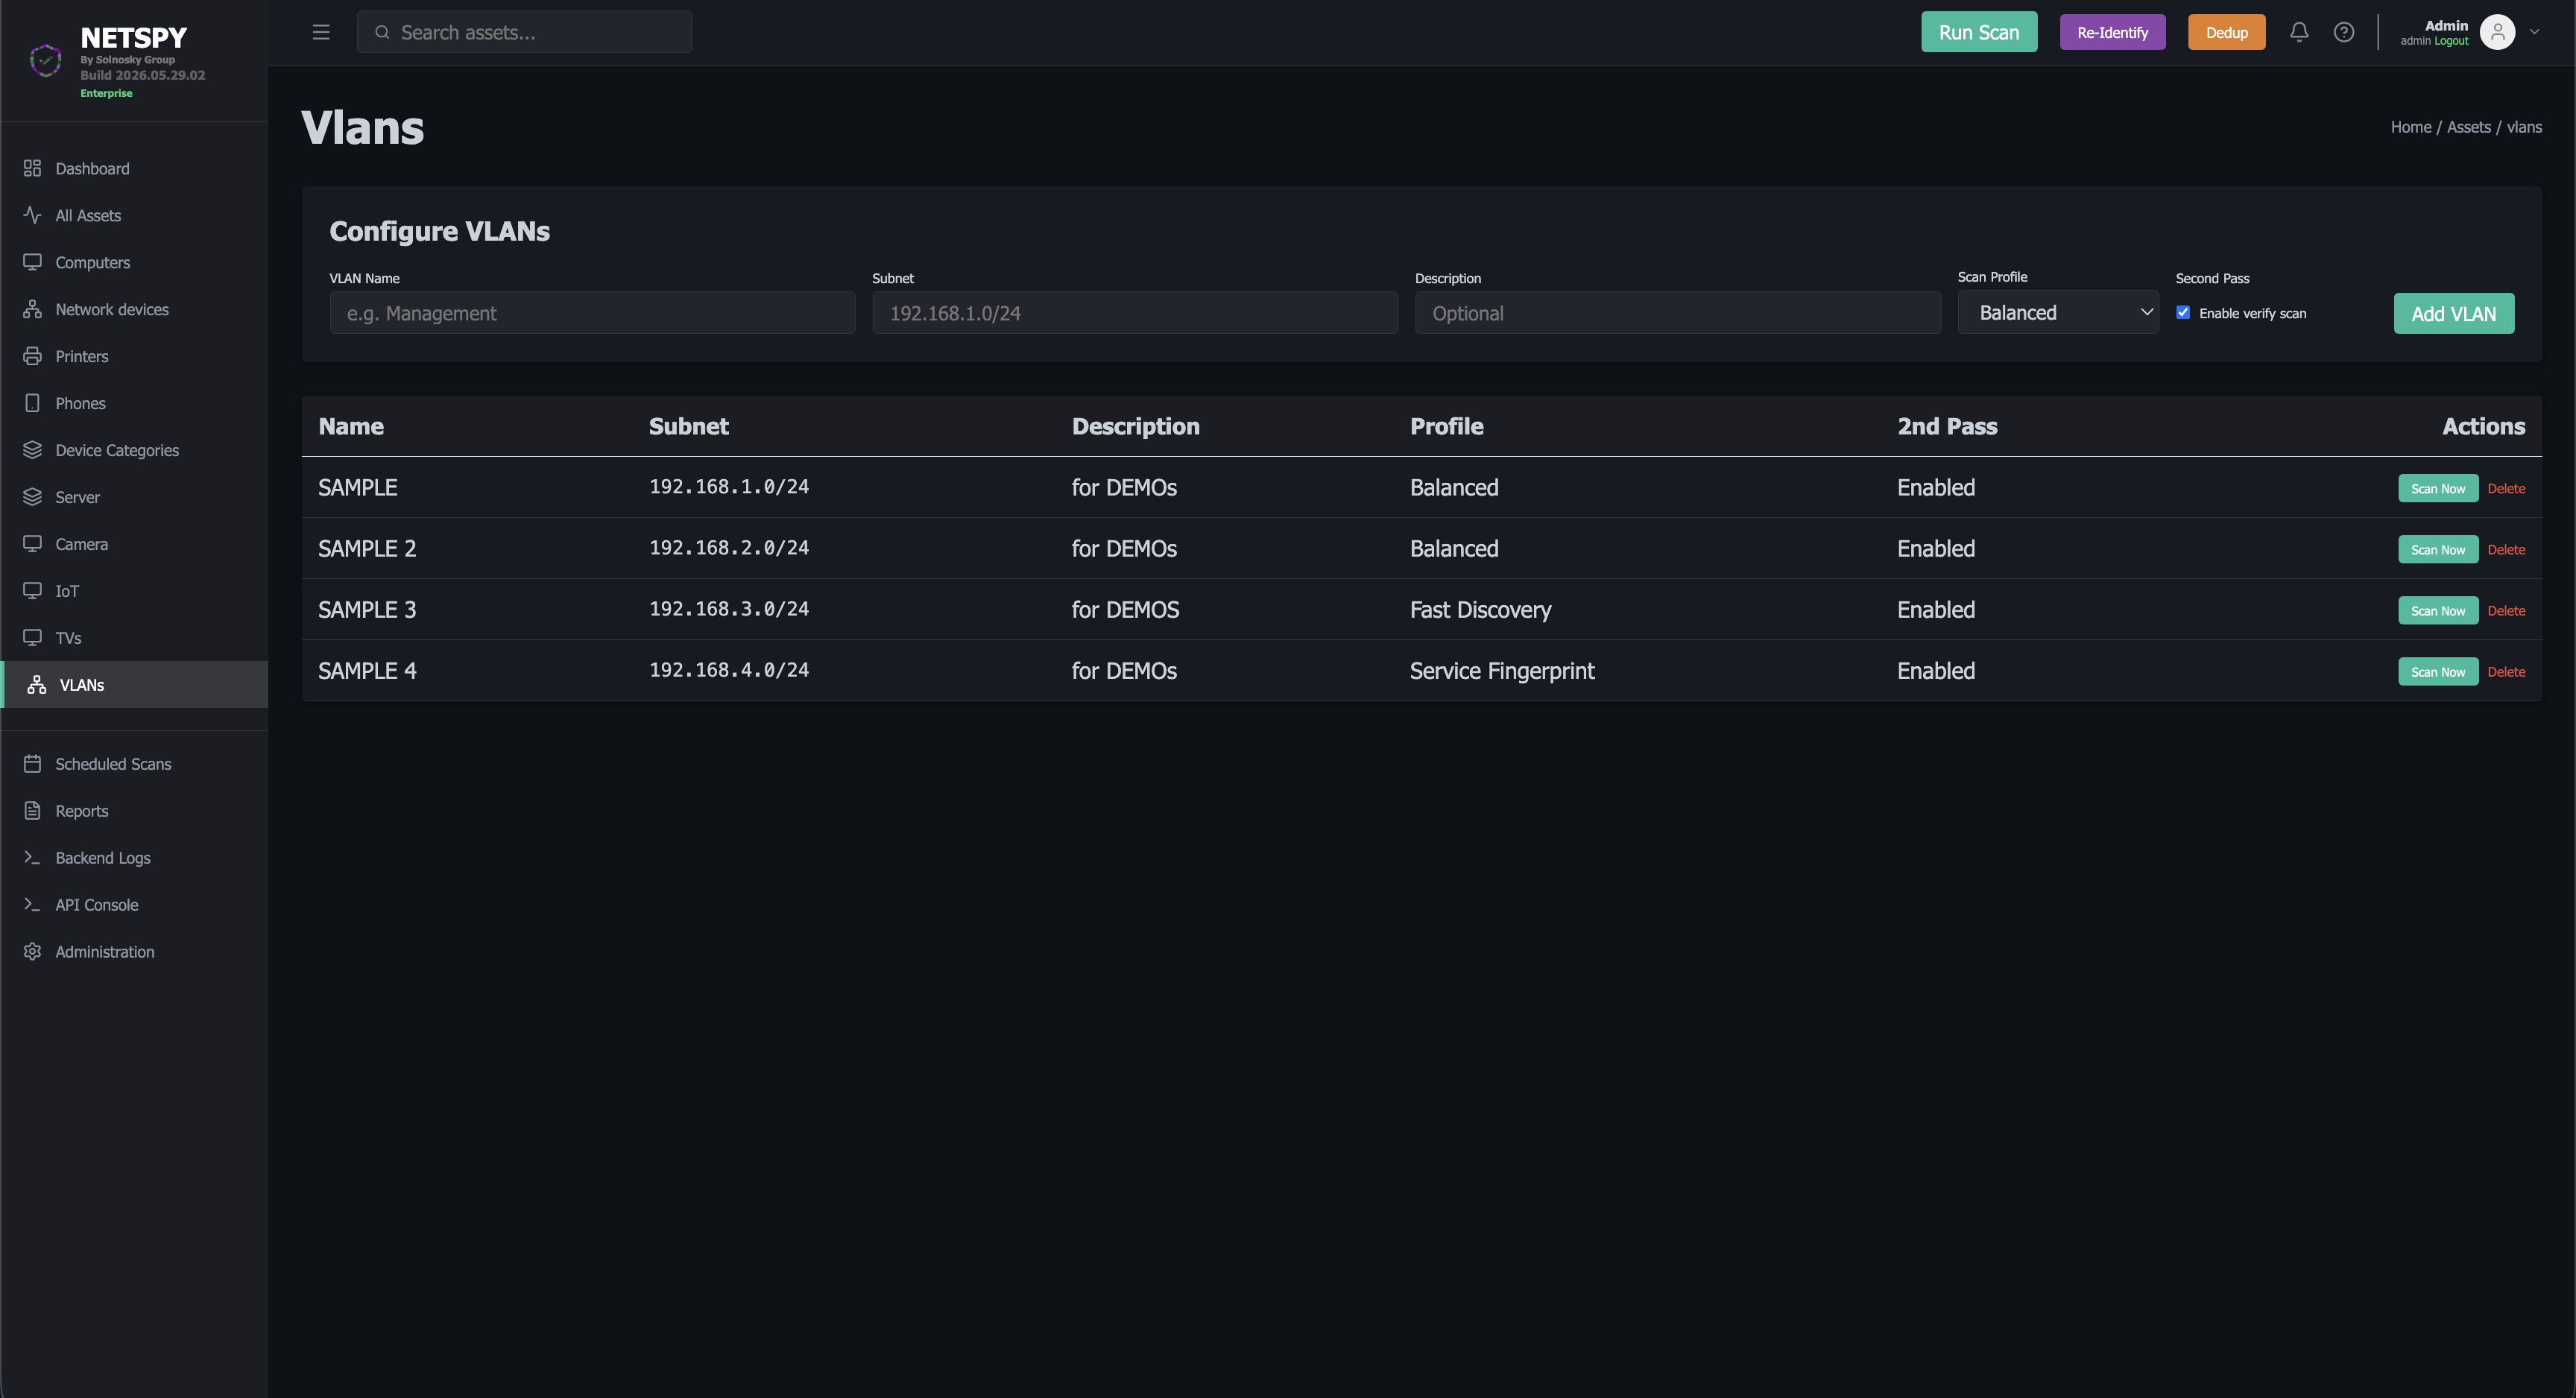Open the notifications bell
The height and width of the screenshot is (1398, 2576).
click(x=2299, y=32)
